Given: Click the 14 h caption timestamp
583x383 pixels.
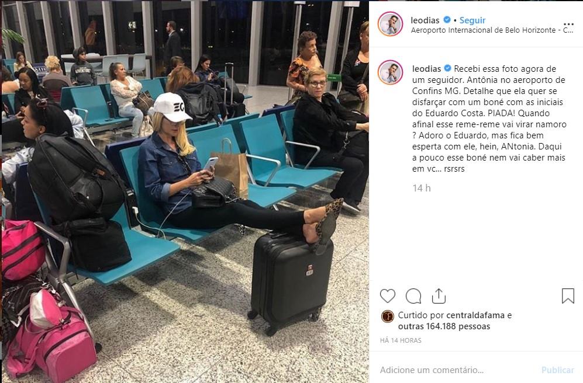Looking at the screenshot, I should click(x=421, y=188).
